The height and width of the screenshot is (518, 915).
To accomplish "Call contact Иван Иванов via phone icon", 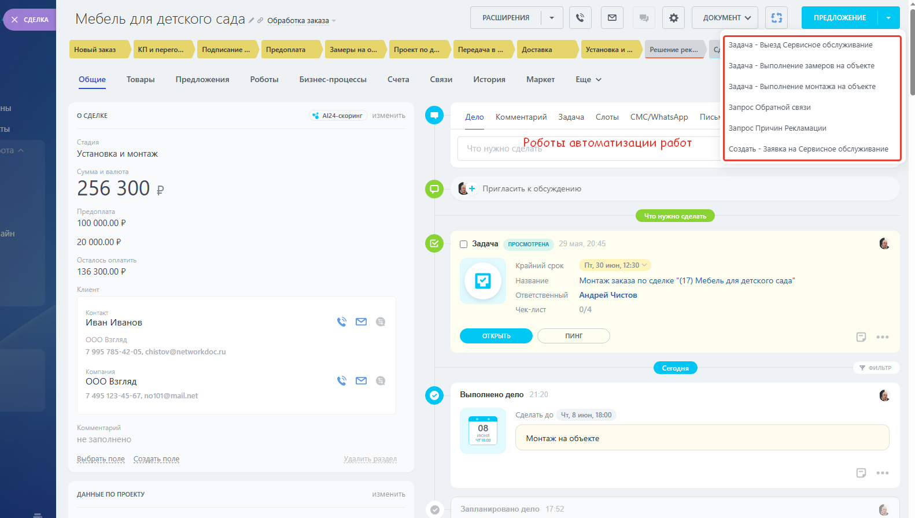I will 342,322.
